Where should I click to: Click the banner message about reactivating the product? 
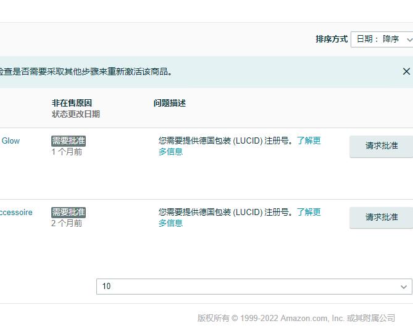point(86,72)
